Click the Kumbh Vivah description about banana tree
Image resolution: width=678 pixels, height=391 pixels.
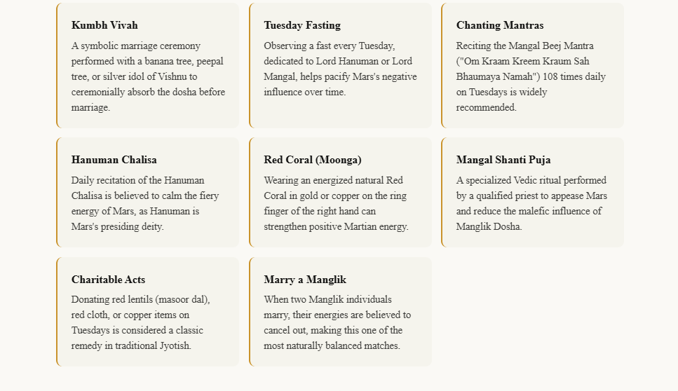148,76
